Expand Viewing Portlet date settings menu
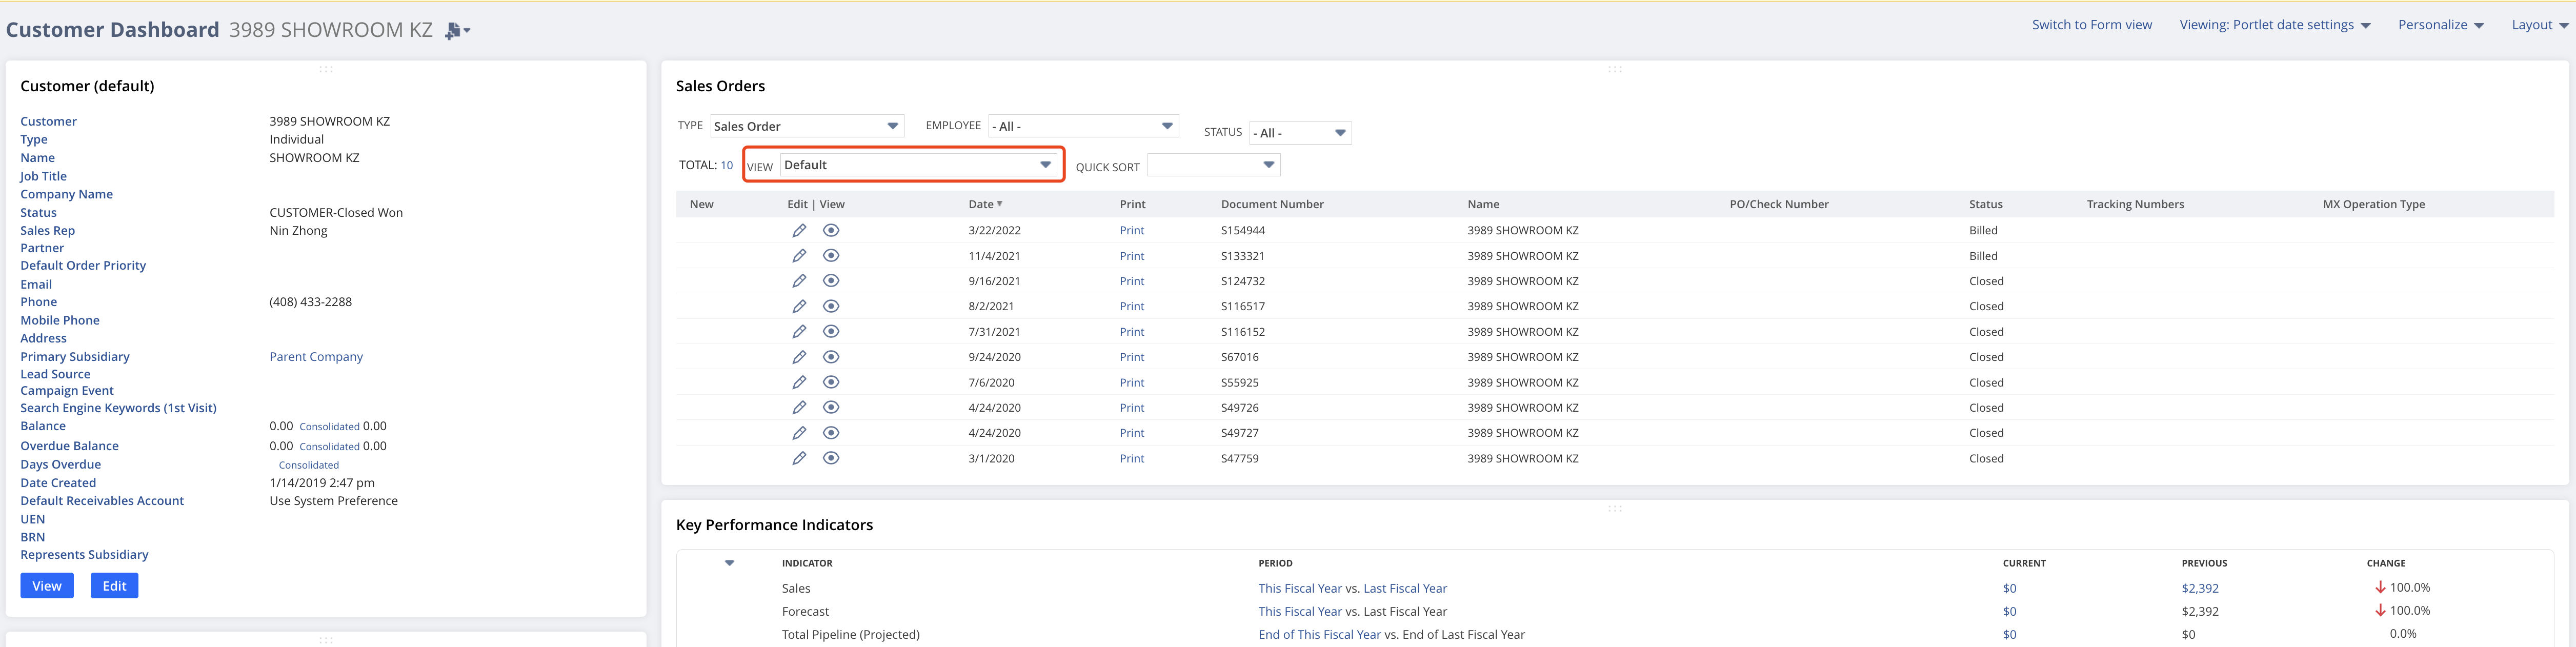Viewport: 2576px width, 647px height. pos(2275,25)
